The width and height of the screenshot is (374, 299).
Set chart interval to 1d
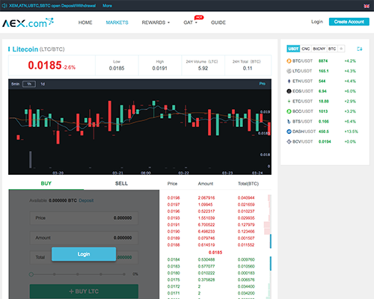43,84
